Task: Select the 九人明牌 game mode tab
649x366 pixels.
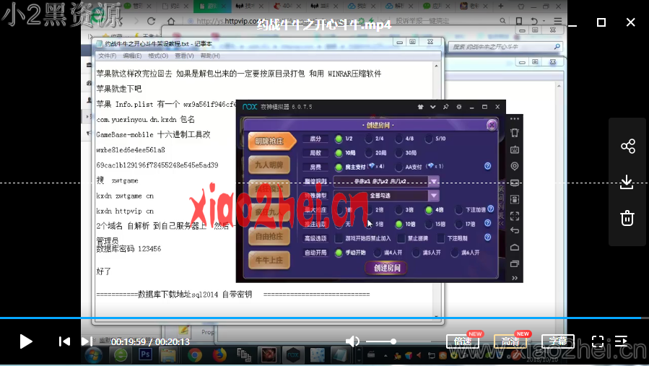Action: click(269, 165)
